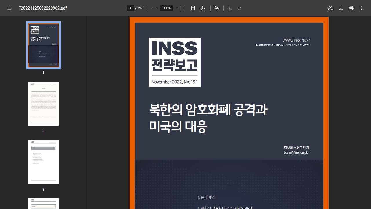This screenshot has width=371, height=209.
Task: Toggle the sidebar menu hamburger icon
Action: coord(9,8)
